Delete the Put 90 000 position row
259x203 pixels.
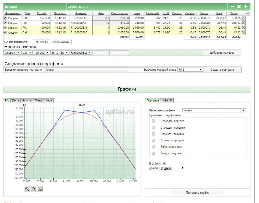point(244,23)
